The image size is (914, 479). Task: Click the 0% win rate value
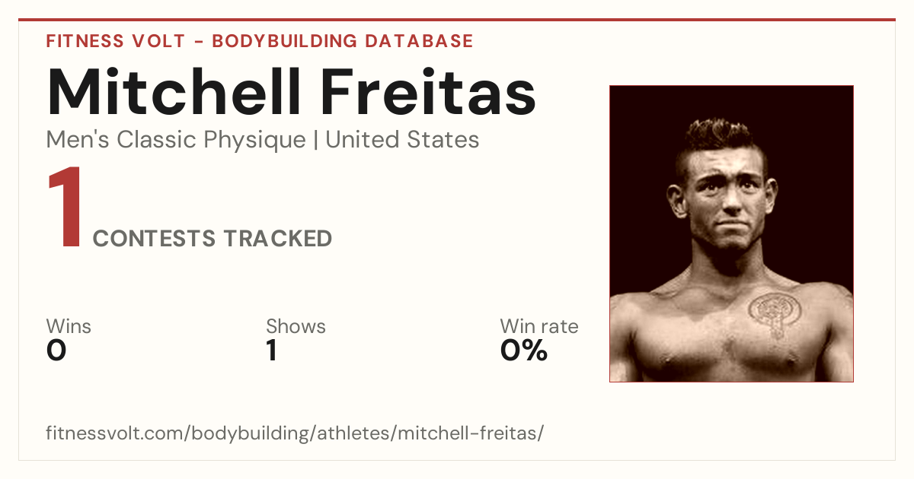[524, 351]
